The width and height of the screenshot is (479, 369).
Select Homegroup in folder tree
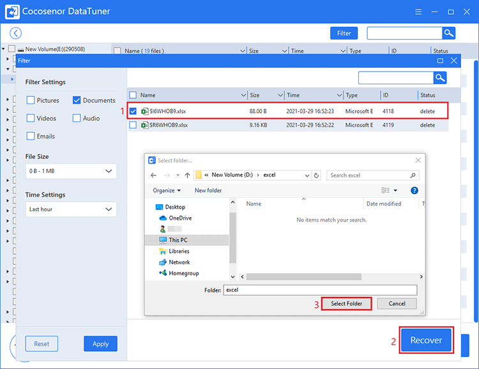(179, 273)
